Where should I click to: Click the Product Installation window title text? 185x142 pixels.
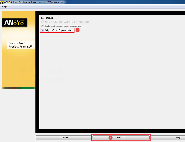34,2
